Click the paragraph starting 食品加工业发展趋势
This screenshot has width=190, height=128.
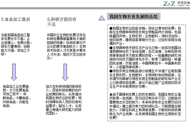pos(17,96)
